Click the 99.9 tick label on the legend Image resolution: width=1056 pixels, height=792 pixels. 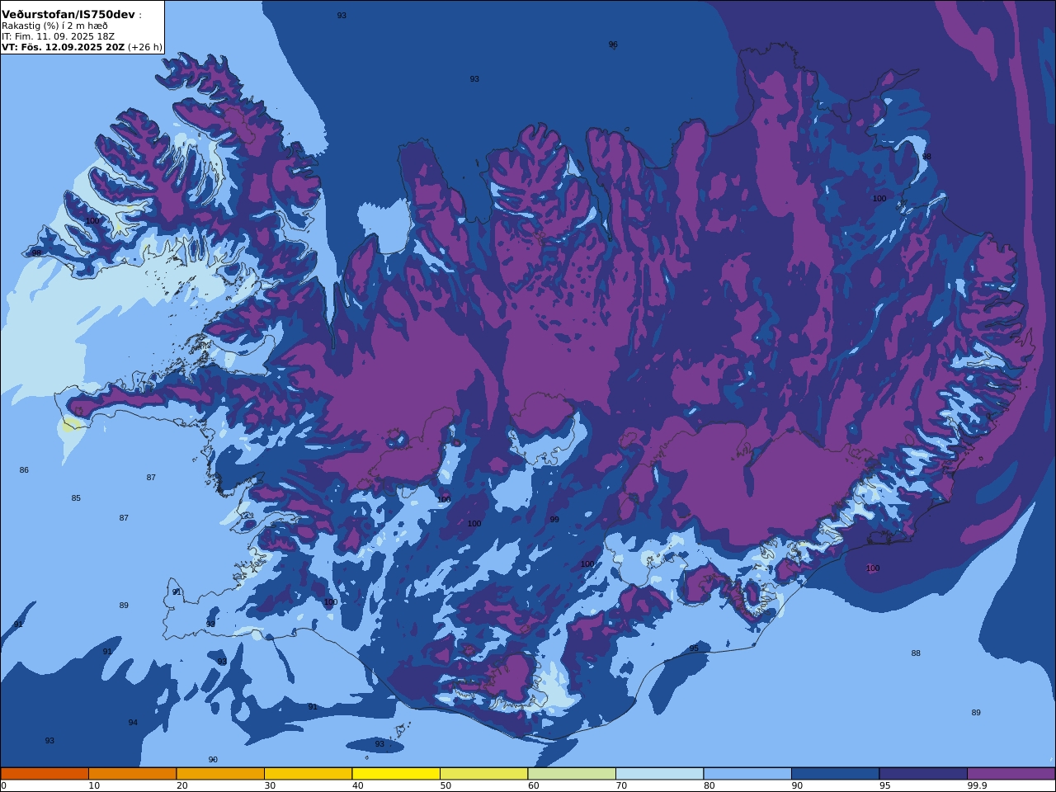coord(977,785)
